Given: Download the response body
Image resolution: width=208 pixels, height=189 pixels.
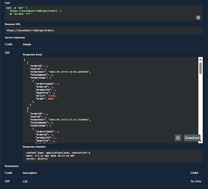Looking at the screenshot, I should point(192,138).
